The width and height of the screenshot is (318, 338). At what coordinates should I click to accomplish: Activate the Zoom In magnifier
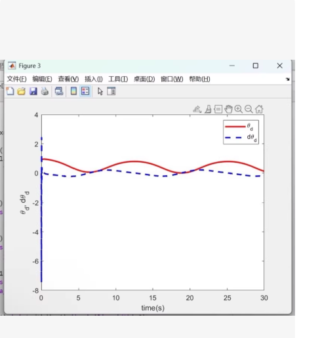(x=239, y=109)
